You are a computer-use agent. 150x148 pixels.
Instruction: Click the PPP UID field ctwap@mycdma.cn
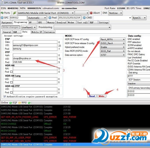coord(35,58)
